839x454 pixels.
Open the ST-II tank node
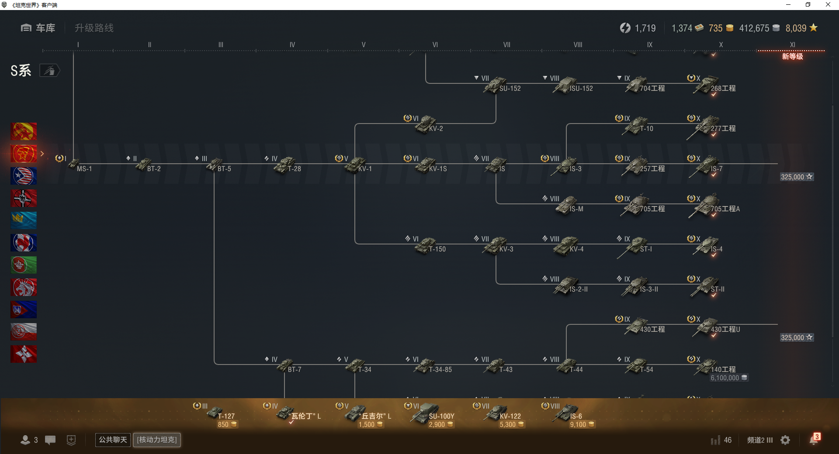pyautogui.click(x=705, y=286)
